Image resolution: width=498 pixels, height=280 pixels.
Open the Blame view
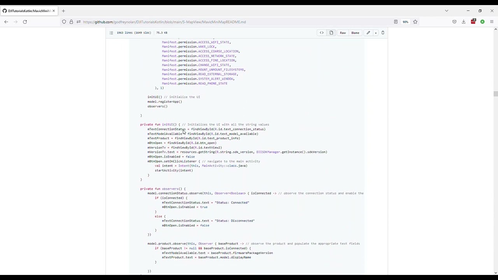click(x=355, y=33)
